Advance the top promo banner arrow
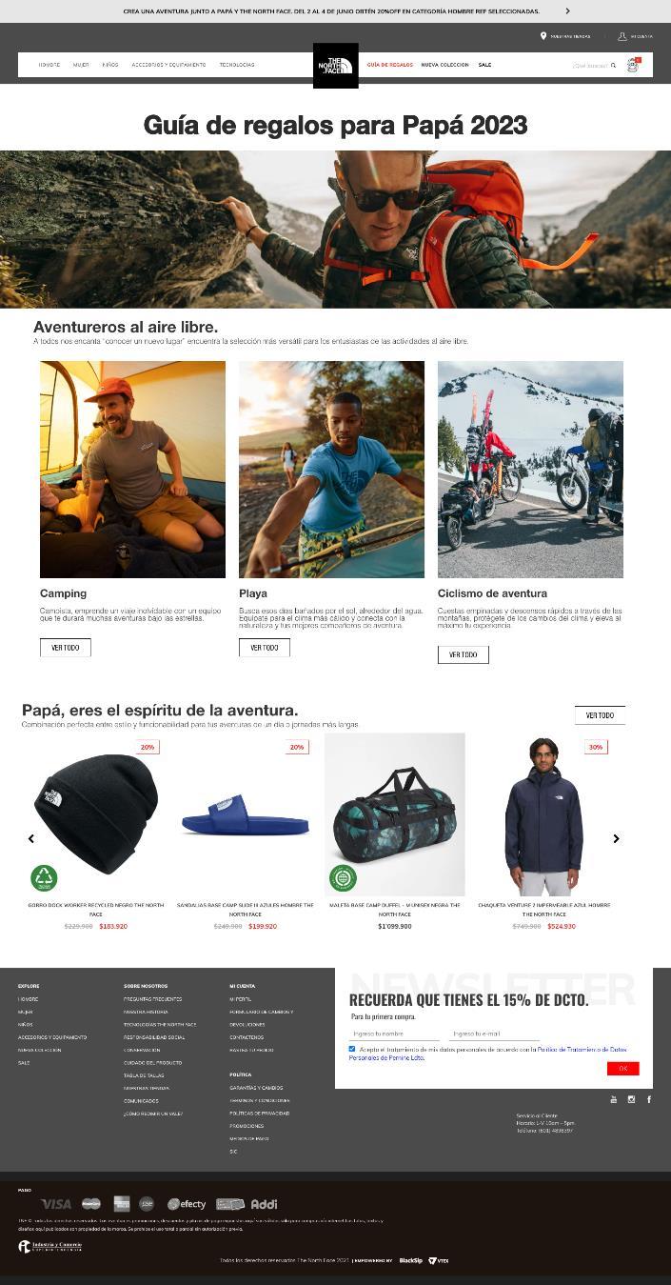Viewport: 671px width, 1285px height. pyautogui.click(x=568, y=11)
